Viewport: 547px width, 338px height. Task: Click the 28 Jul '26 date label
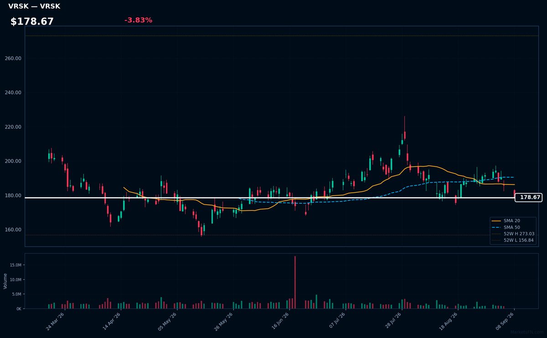[392, 322]
